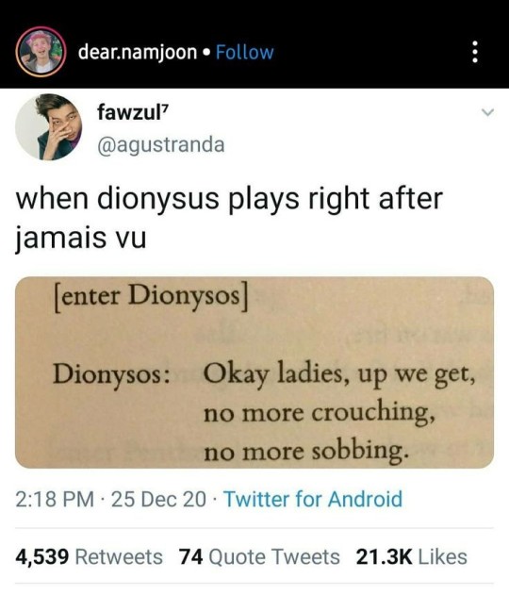Open the three-dot more options menu
Image resolution: width=509 pixels, height=595 pixels.
[x=474, y=52]
